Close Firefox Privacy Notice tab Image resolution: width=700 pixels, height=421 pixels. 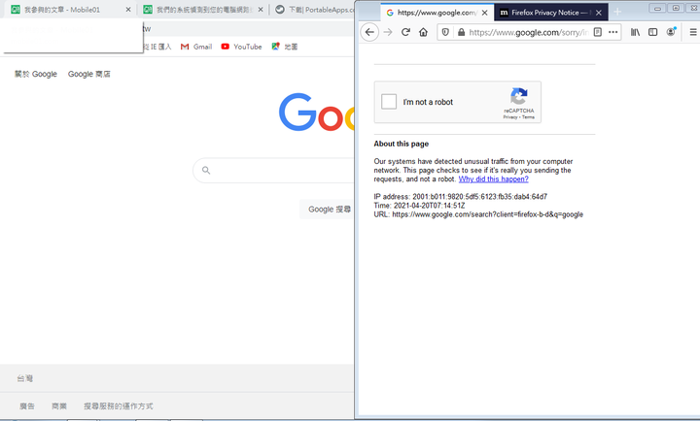click(x=599, y=13)
